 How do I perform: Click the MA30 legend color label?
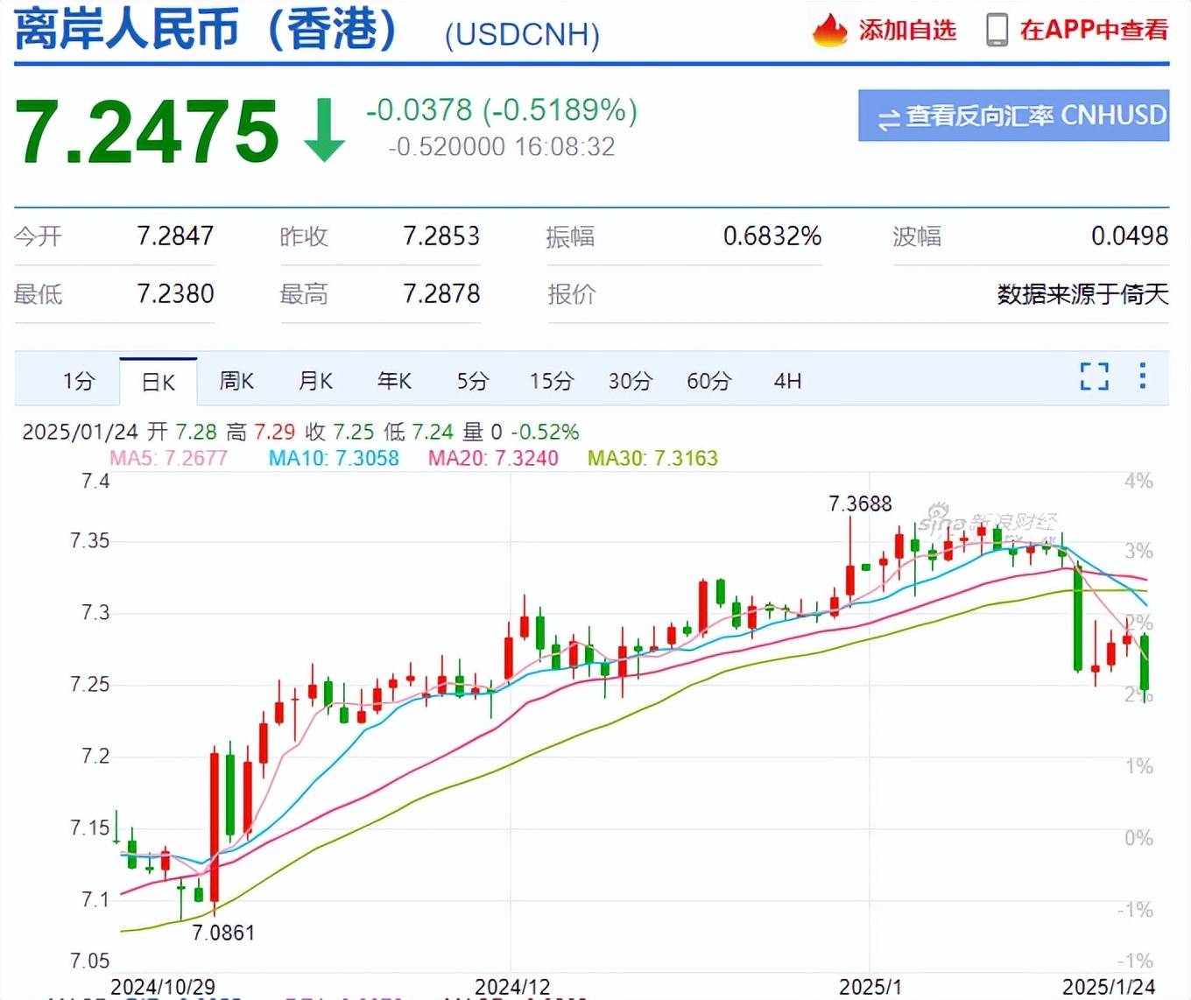pyautogui.click(x=652, y=458)
